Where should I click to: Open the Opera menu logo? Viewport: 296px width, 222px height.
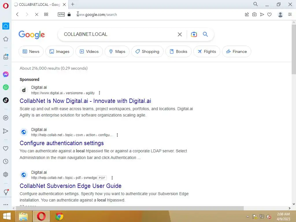[6, 6]
